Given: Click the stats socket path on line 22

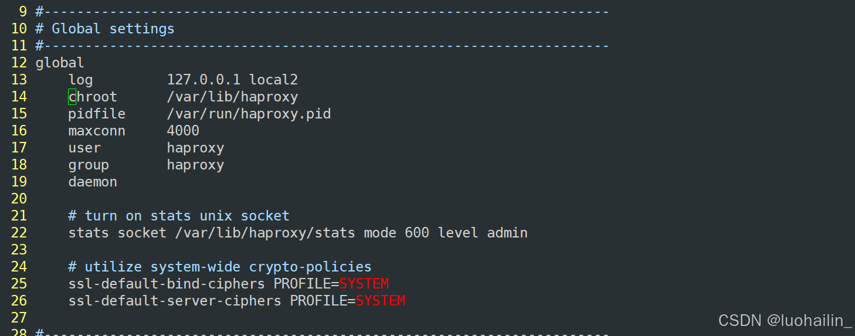Looking at the screenshot, I should (265, 233).
